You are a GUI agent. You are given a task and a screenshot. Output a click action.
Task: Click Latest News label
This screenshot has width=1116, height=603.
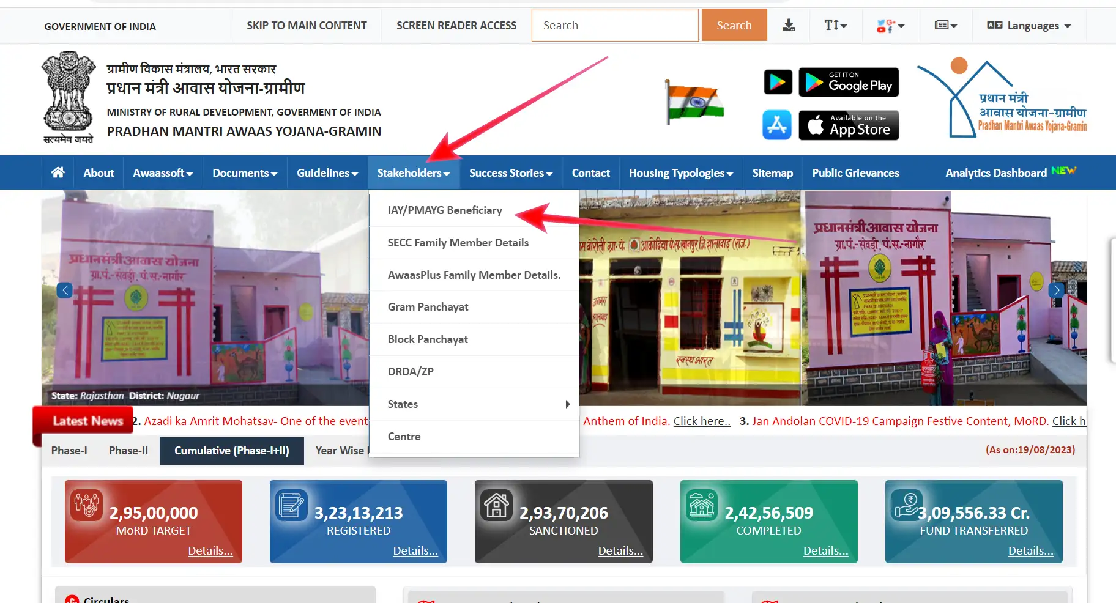click(x=87, y=421)
